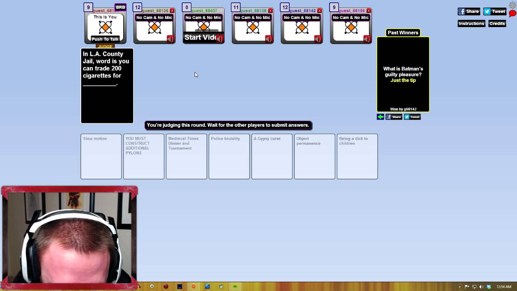Pick the 'Object permanence' card
The image size is (517, 291).
(315, 156)
